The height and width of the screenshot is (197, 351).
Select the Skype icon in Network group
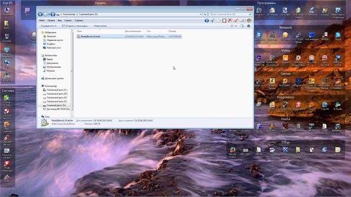338,36
